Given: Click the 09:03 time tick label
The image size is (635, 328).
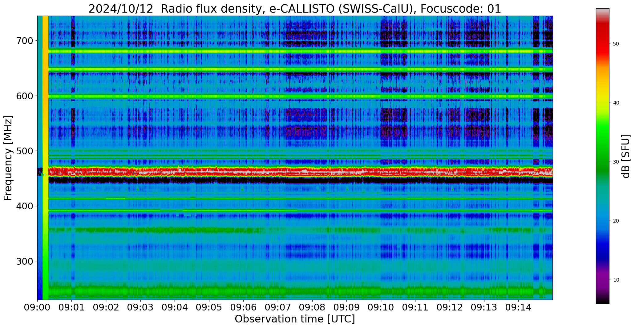Looking at the screenshot, I should (140, 307).
